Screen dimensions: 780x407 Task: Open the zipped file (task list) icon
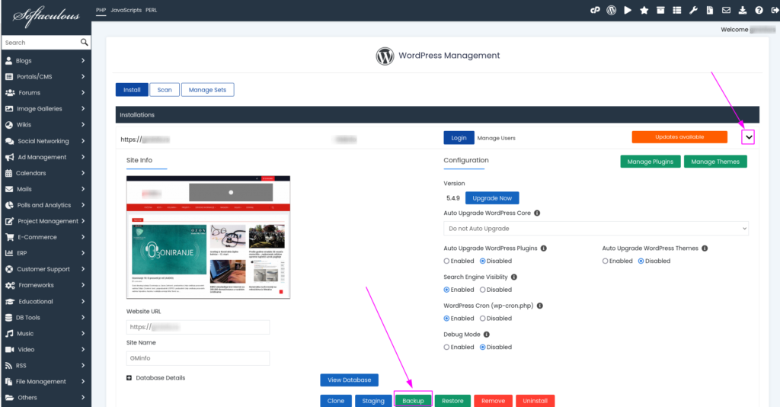710,10
